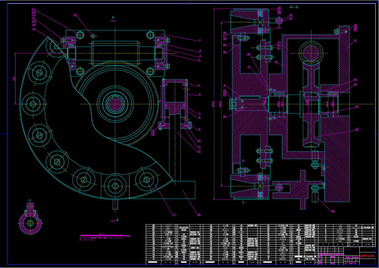The width and height of the screenshot is (379, 268).
Task: Click the central keyed shaft hatching
Action: [x=115, y=105]
